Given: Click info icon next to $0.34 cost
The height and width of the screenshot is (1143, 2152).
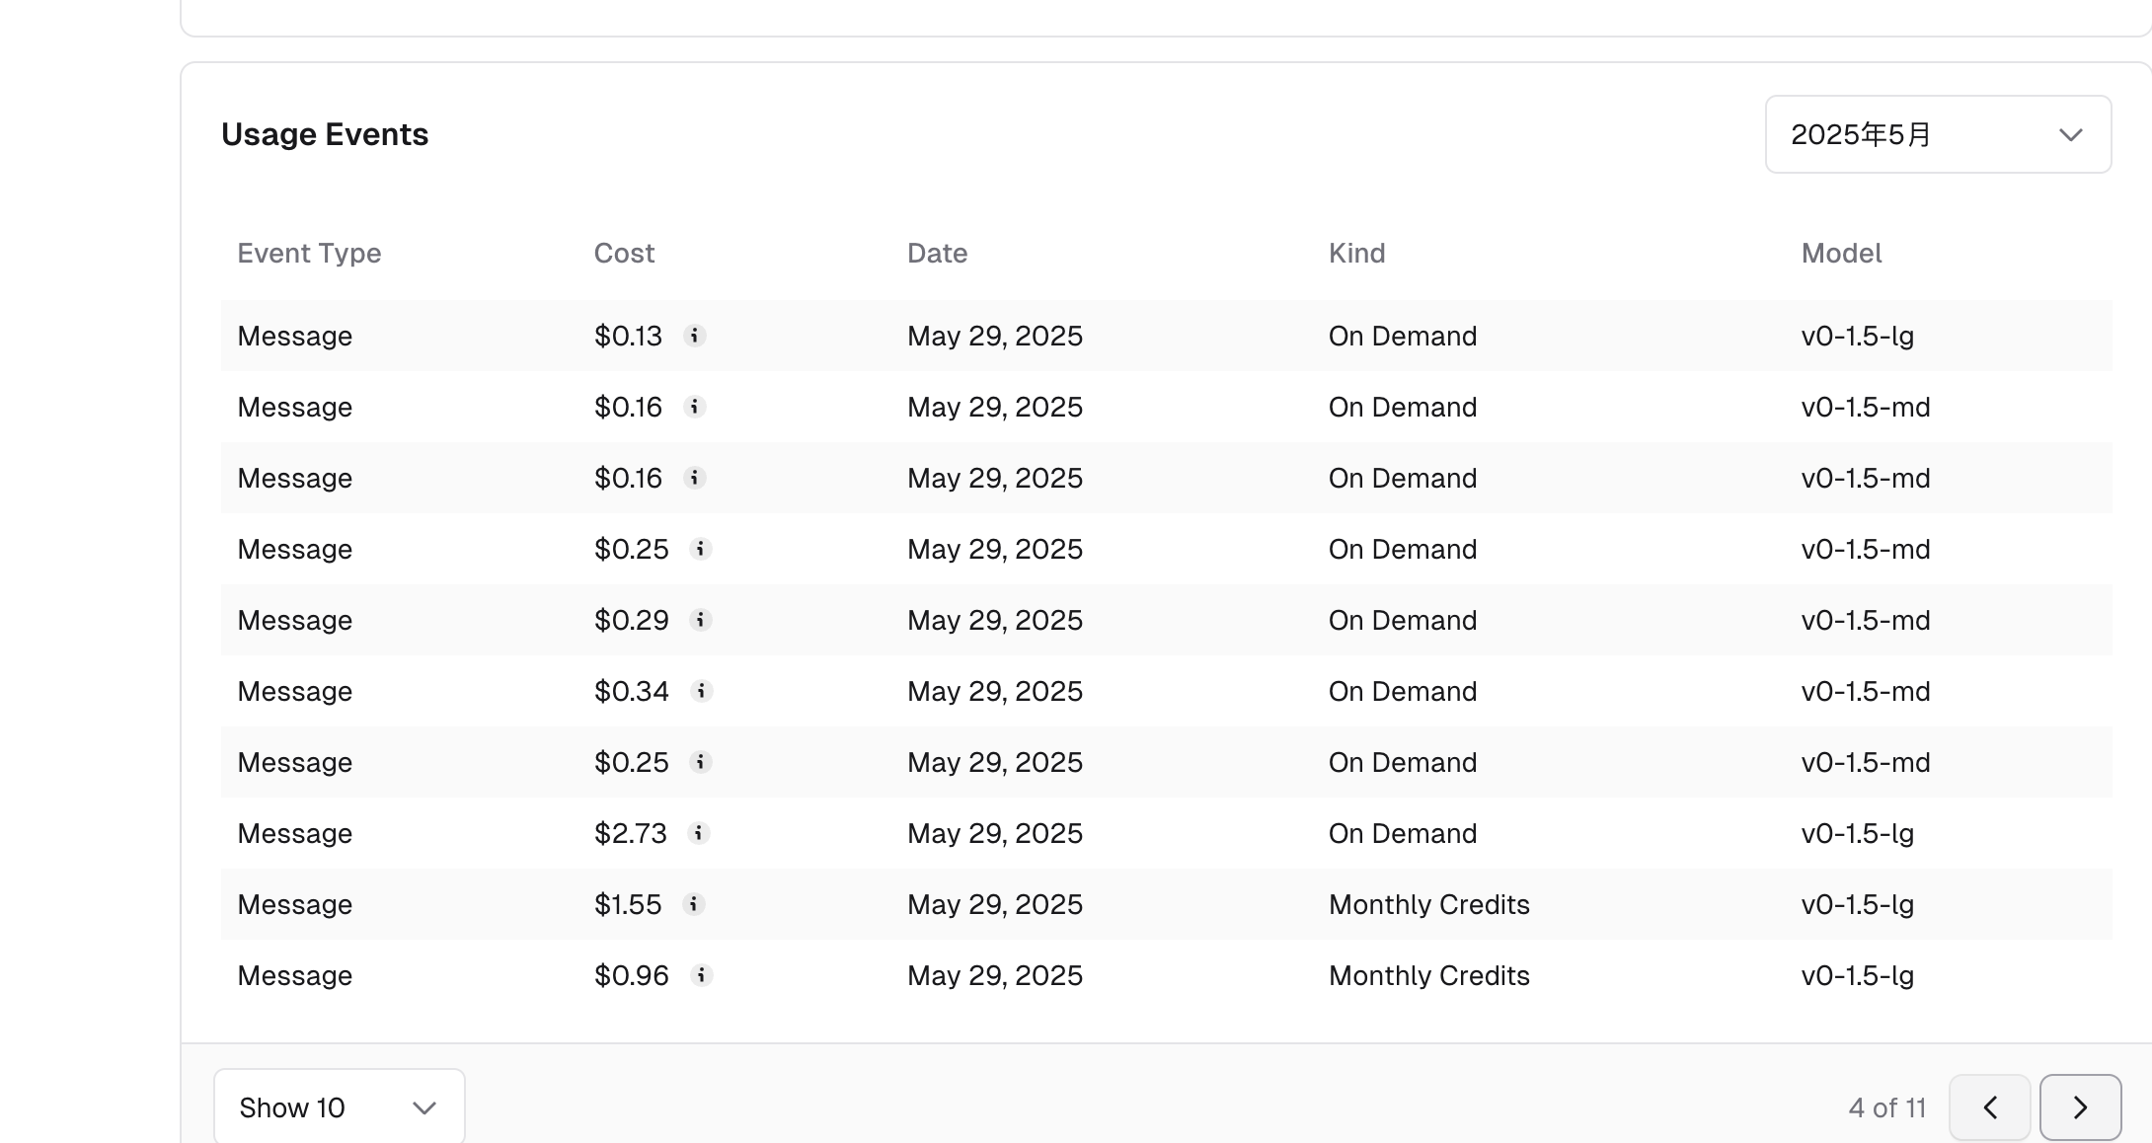Looking at the screenshot, I should (x=701, y=691).
